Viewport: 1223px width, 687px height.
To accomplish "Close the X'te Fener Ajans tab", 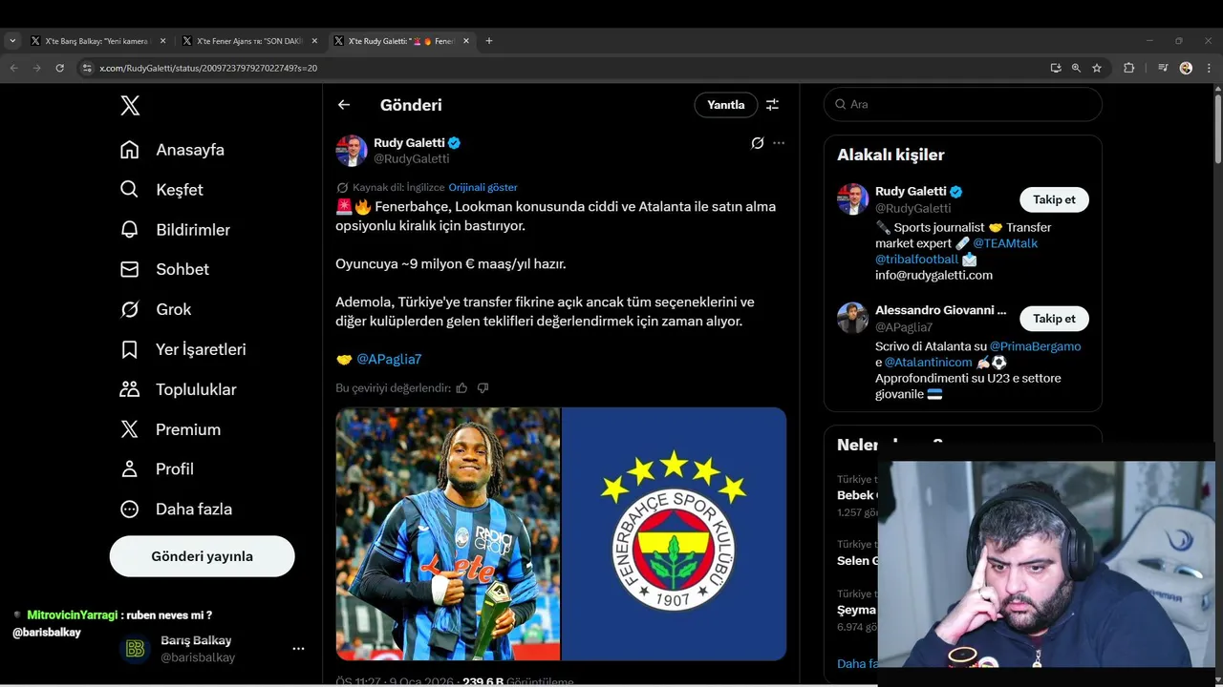I will tap(314, 41).
